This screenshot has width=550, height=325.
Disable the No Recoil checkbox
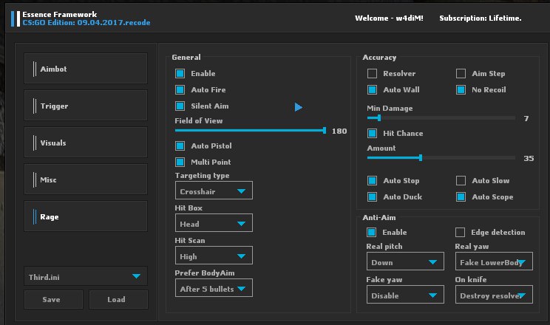click(461, 90)
